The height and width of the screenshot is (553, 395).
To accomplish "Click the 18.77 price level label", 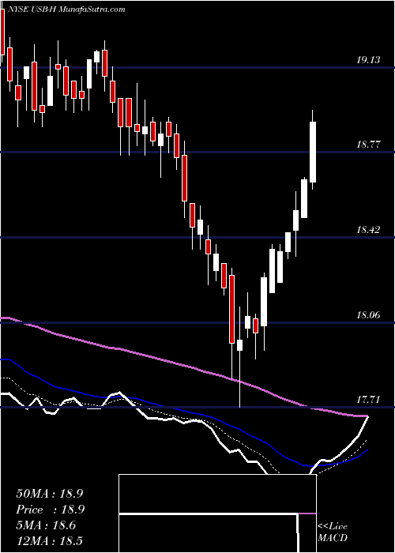I will pos(368,145).
